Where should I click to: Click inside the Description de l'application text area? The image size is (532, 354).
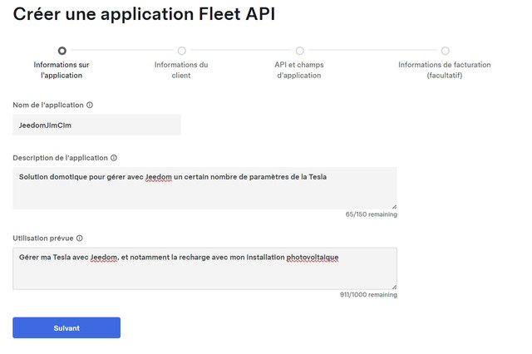pyautogui.click(x=205, y=188)
